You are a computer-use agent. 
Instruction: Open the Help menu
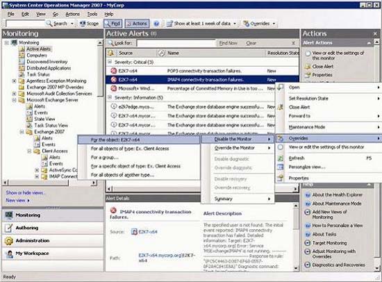(x=109, y=14)
